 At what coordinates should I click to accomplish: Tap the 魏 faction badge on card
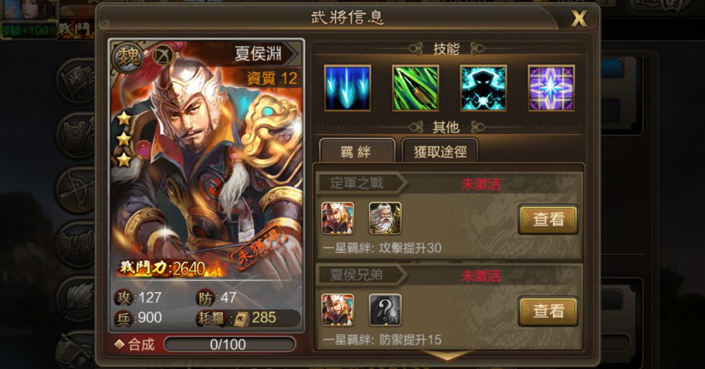pyautogui.click(x=128, y=57)
